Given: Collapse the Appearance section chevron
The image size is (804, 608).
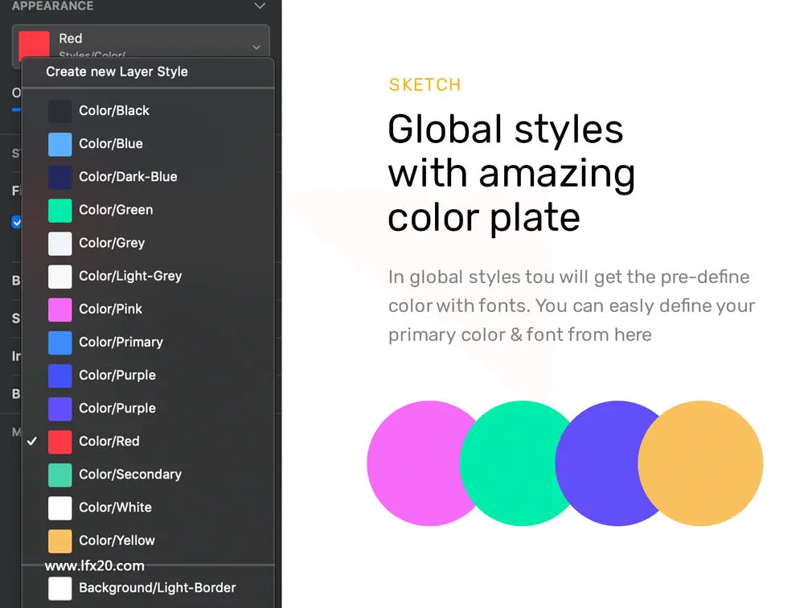Looking at the screenshot, I should click(x=260, y=6).
